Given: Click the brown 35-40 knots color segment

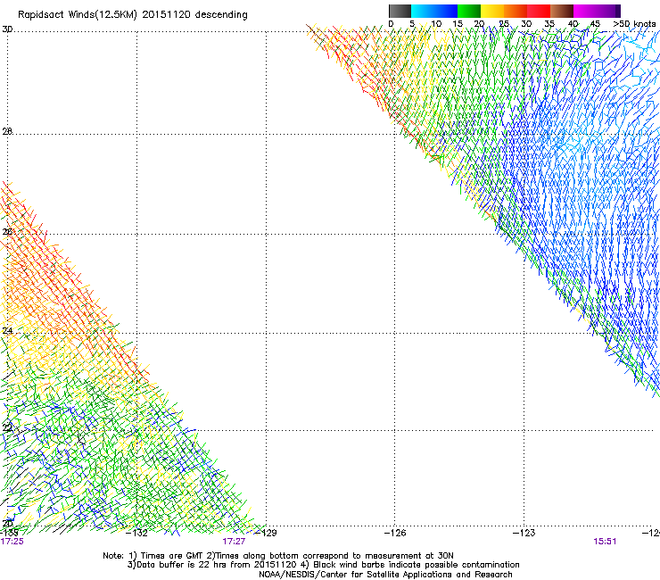Looking at the screenshot, I should click(562, 11).
